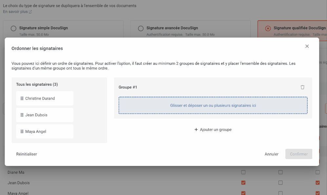The width and height of the screenshot is (327, 195).
Task: Check the middle checkbox in Jean Dubois table row
Action: click(280, 183)
